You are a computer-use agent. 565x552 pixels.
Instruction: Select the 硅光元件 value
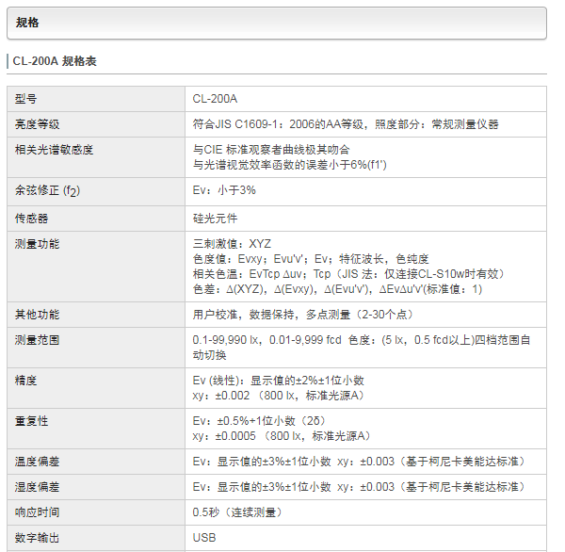click(215, 219)
